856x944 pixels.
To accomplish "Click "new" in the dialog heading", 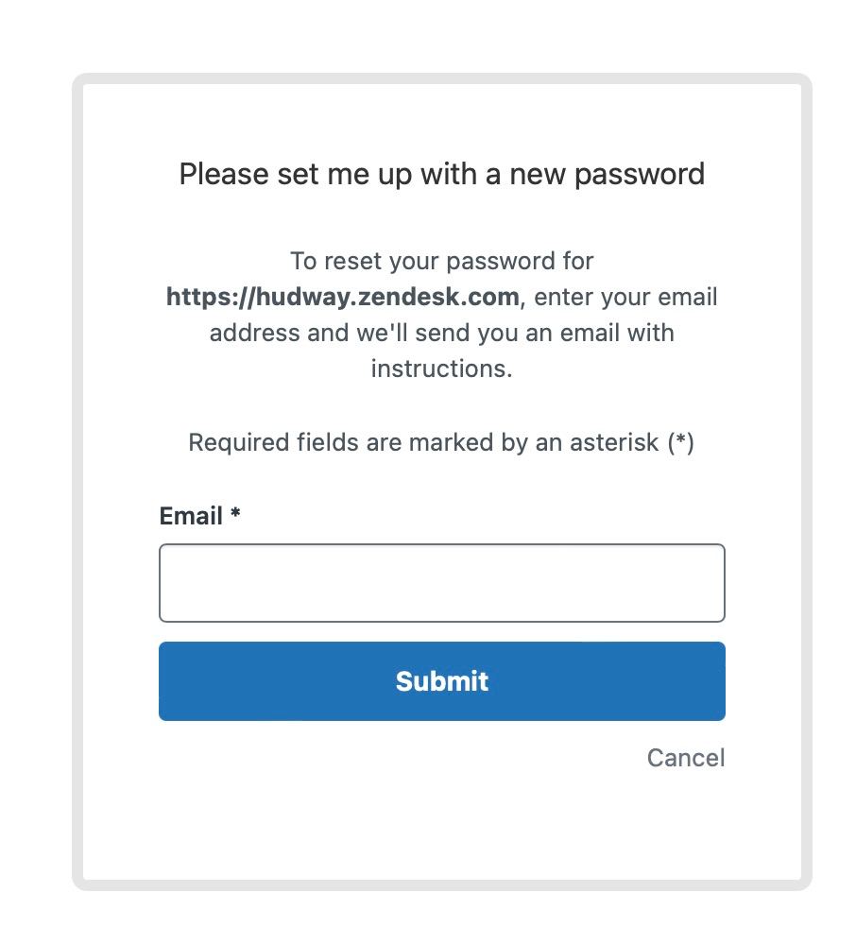I will [x=537, y=175].
